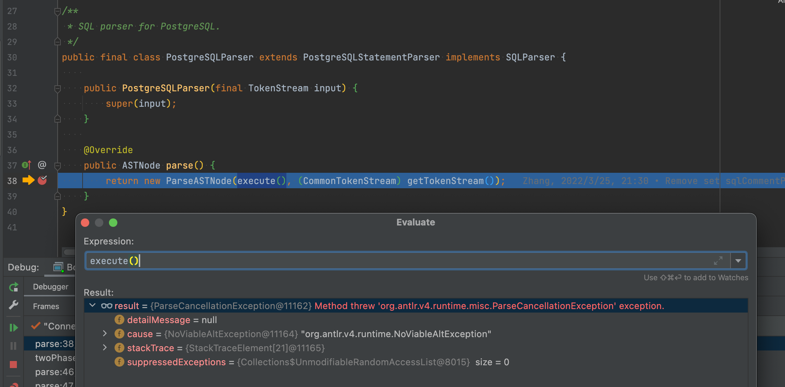The image size is (785, 387).
Task: Fold the parse() method body at line 37
Action: coord(58,166)
